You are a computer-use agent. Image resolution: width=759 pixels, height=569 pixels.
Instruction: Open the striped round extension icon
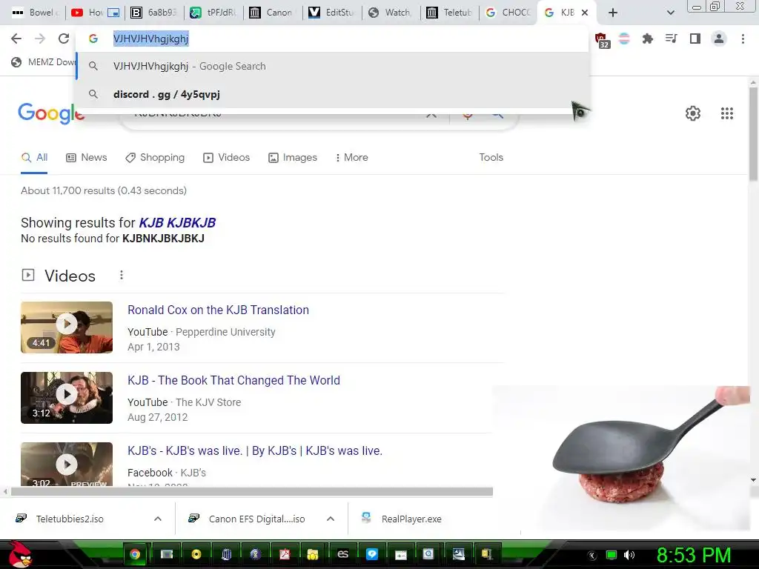tap(624, 39)
